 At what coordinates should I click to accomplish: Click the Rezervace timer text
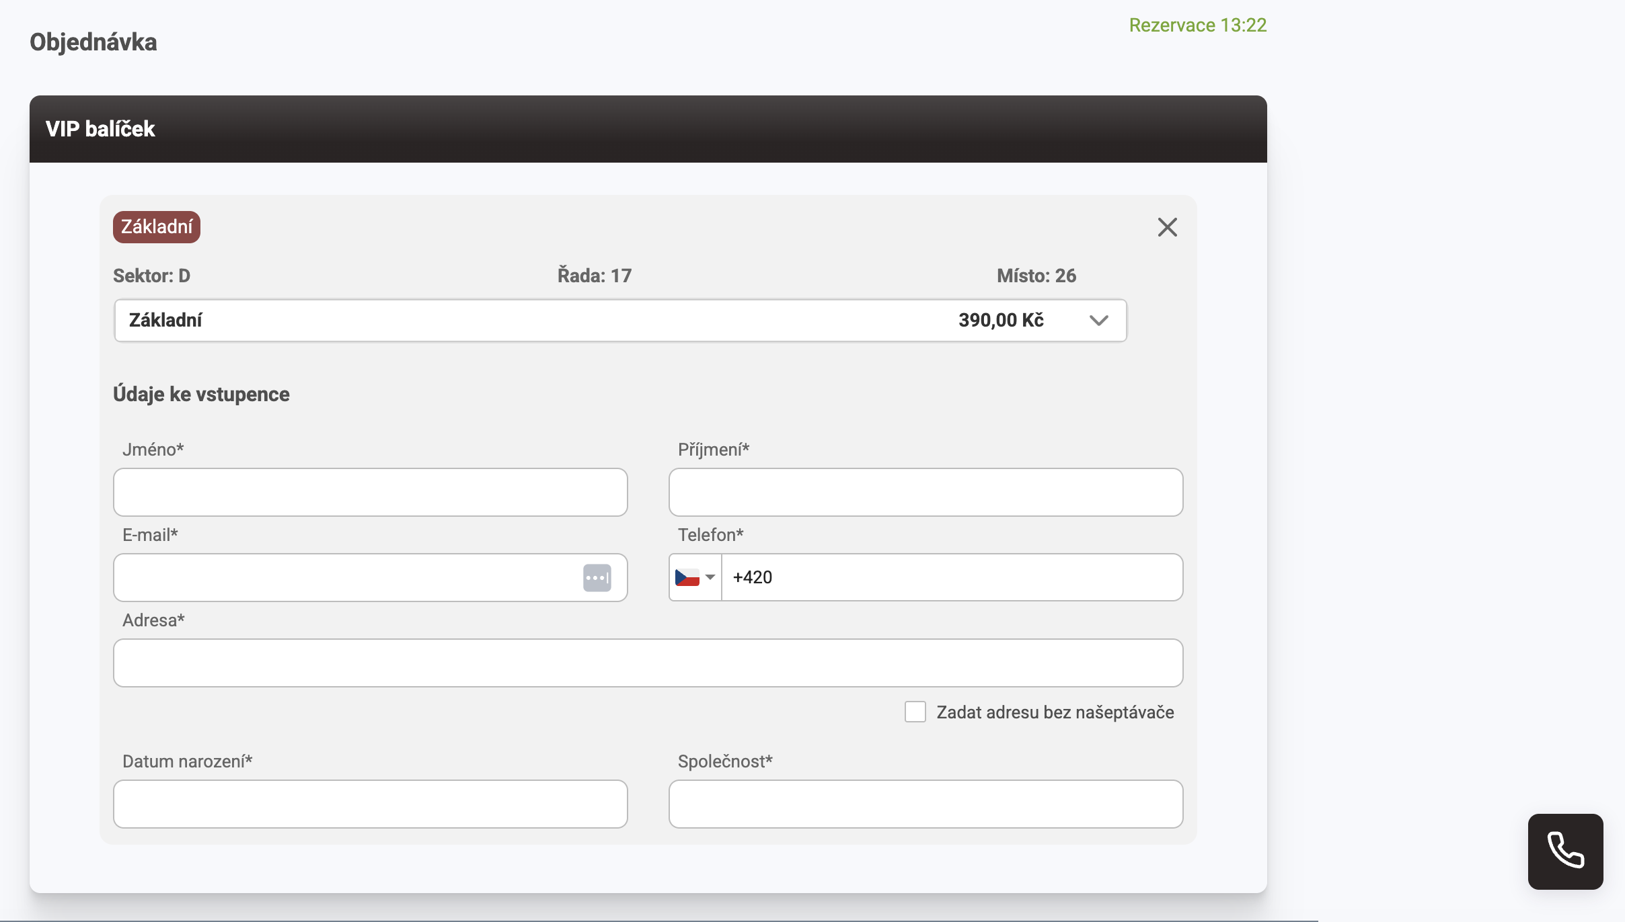click(x=1197, y=25)
